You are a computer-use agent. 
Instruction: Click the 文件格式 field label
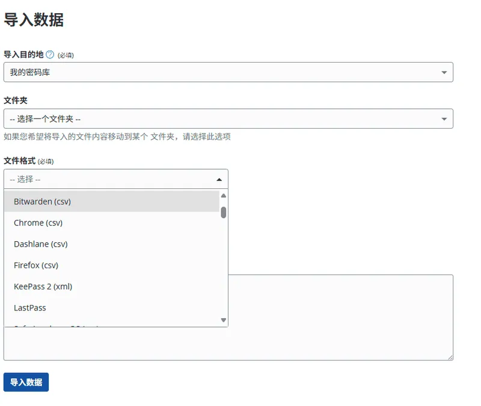pos(19,161)
